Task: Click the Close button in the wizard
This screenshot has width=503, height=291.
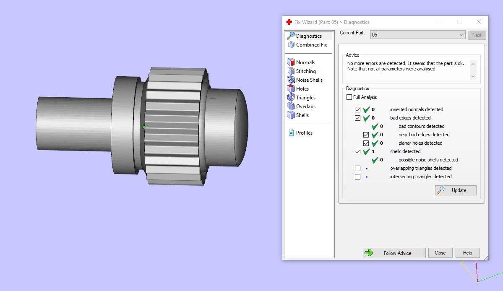Action: coord(440,253)
